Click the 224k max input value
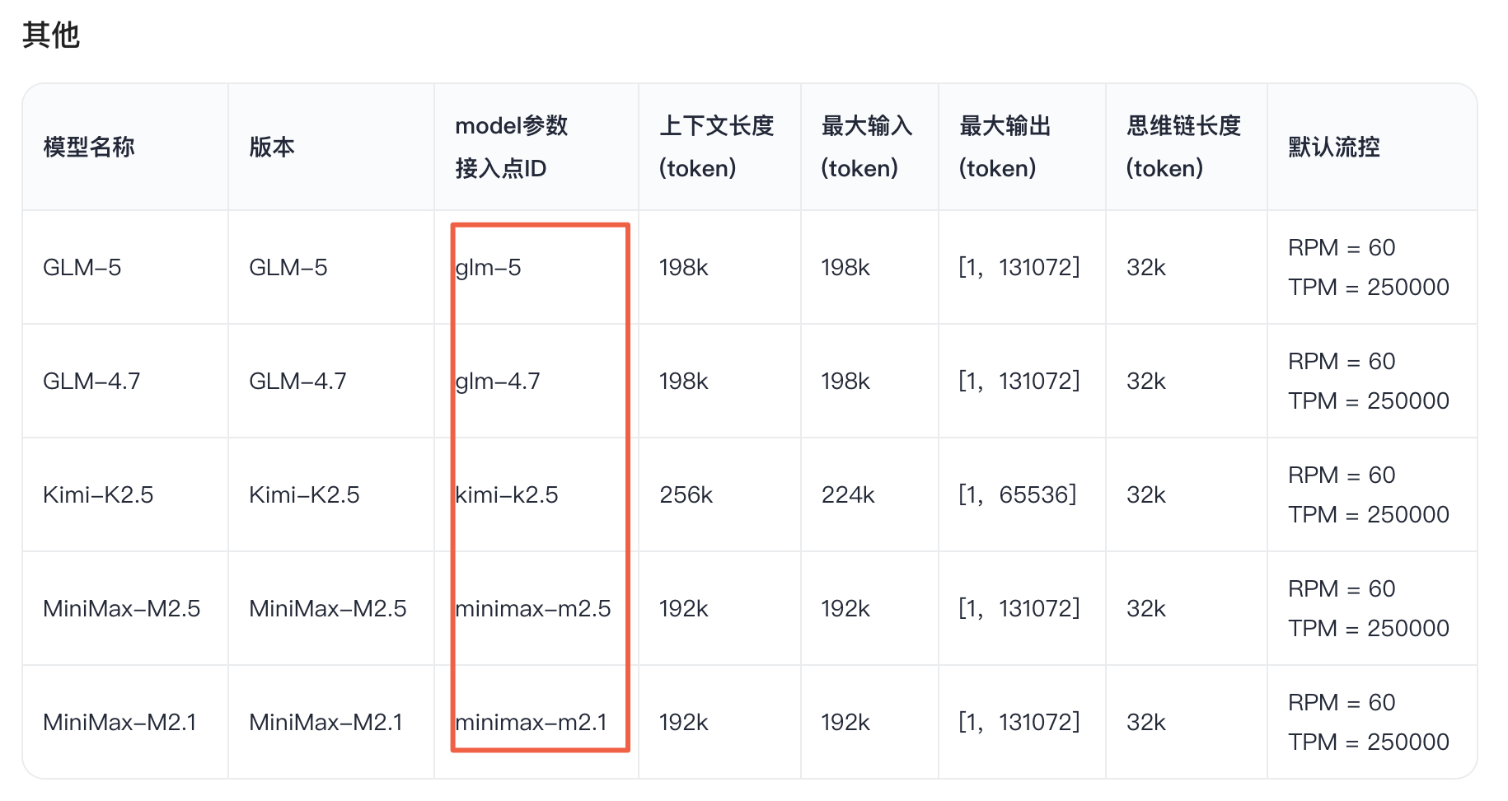The height and width of the screenshot is (801, 1508). (x=847, y=495)
